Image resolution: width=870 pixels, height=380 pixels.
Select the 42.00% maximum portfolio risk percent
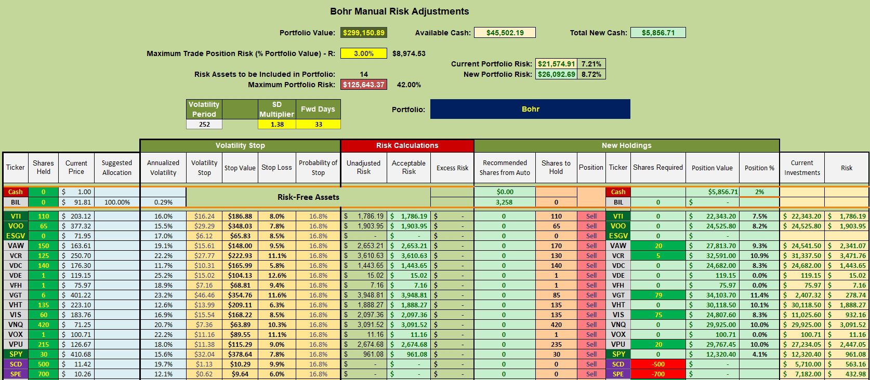pos(409,85)
